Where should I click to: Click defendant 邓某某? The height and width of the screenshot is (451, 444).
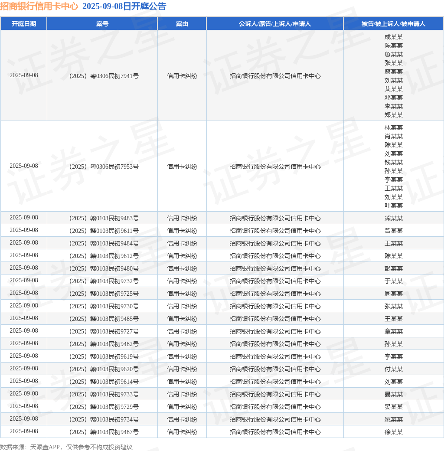tap(393, 98)
